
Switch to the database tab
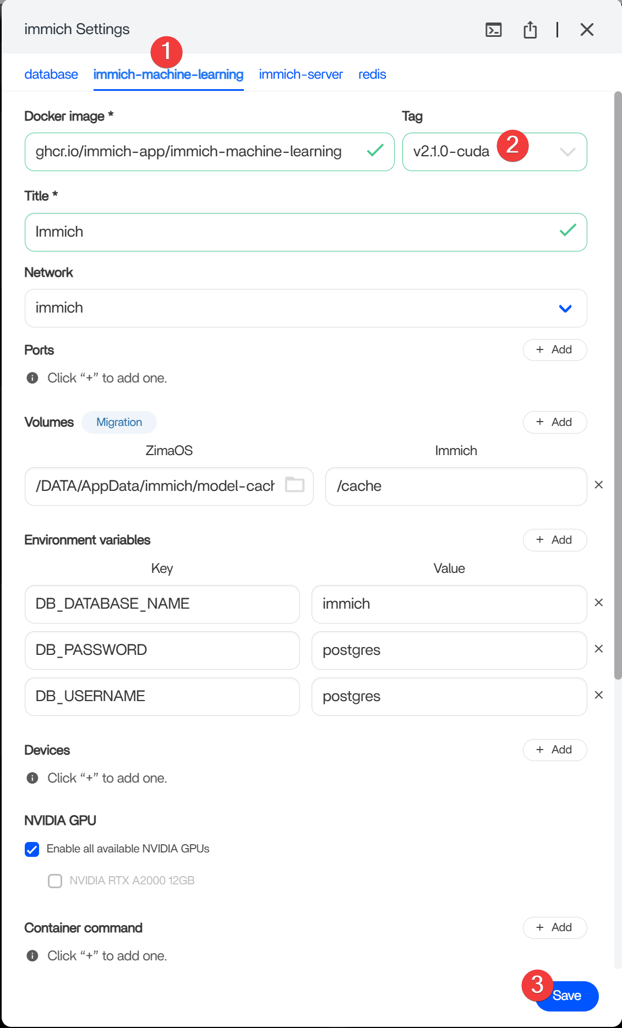pyautogui.click(x=51, y=74)
